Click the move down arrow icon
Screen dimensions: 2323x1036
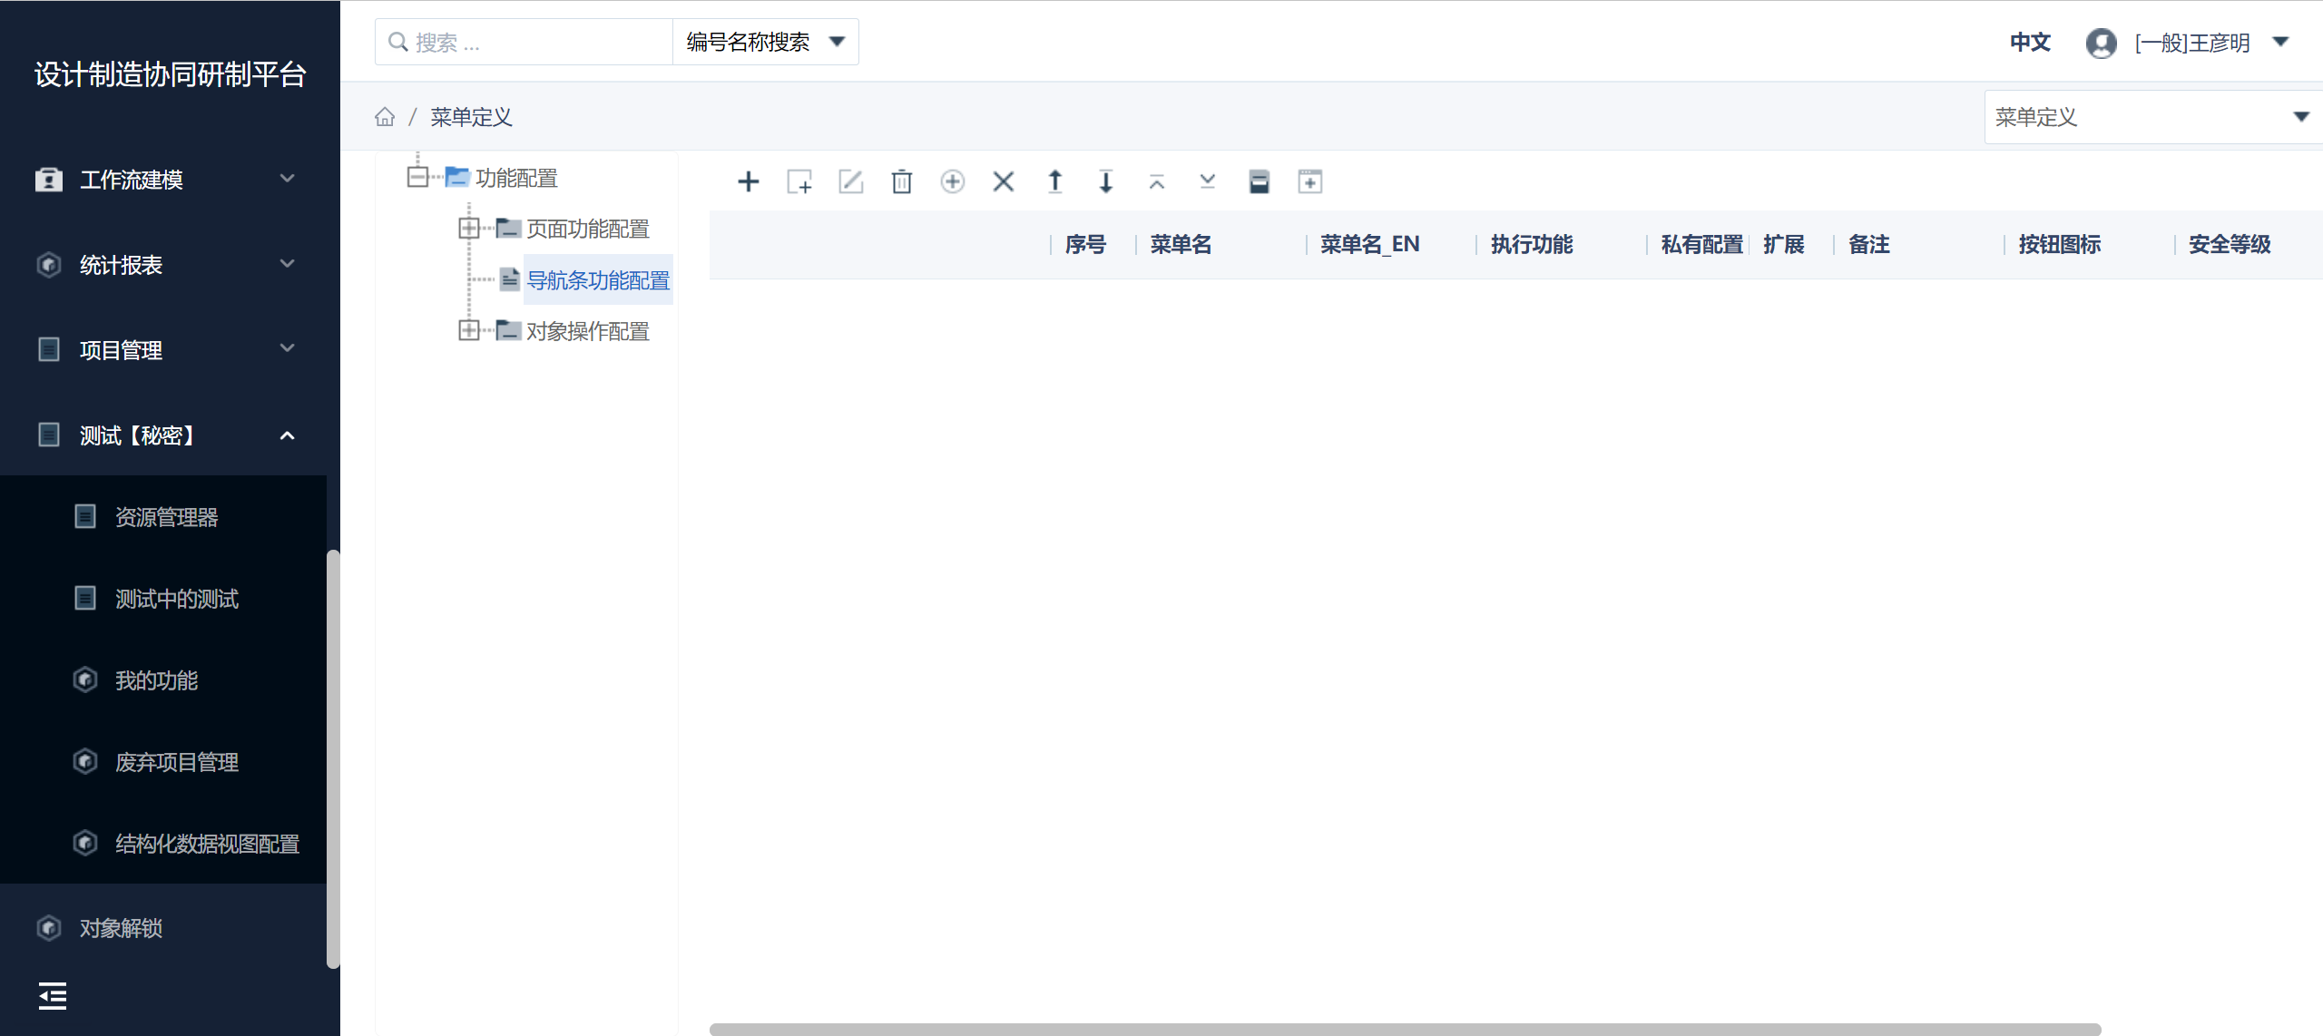coord(1105,181)
